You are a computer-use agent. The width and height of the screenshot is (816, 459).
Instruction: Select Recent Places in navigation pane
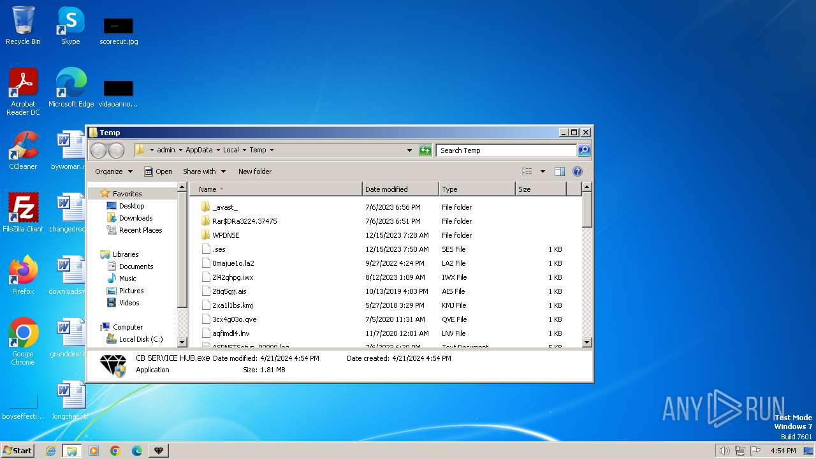tap(140, 230)
